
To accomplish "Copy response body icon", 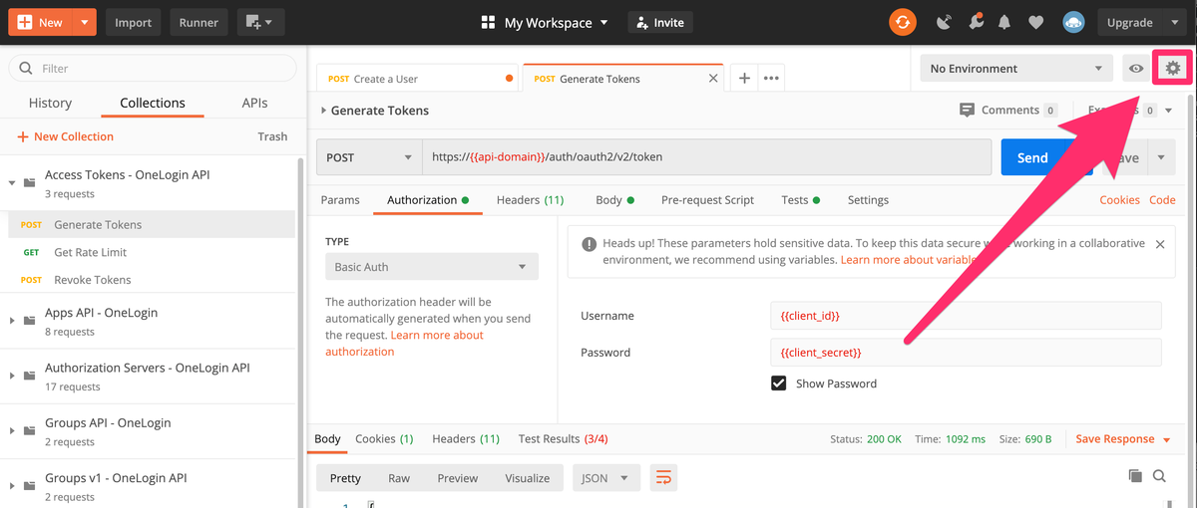I will pos(1135,476).
